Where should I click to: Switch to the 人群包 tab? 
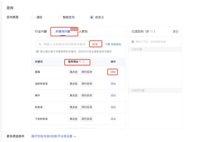pos(83,31)
